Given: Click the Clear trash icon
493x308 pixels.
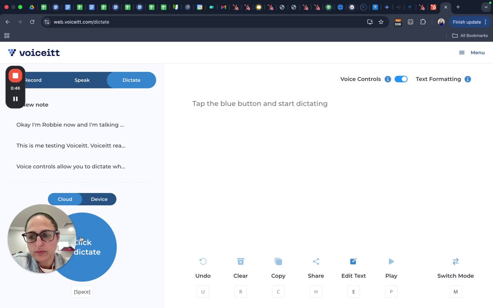Looking at the screenshot, I should [x=241, y=261].
